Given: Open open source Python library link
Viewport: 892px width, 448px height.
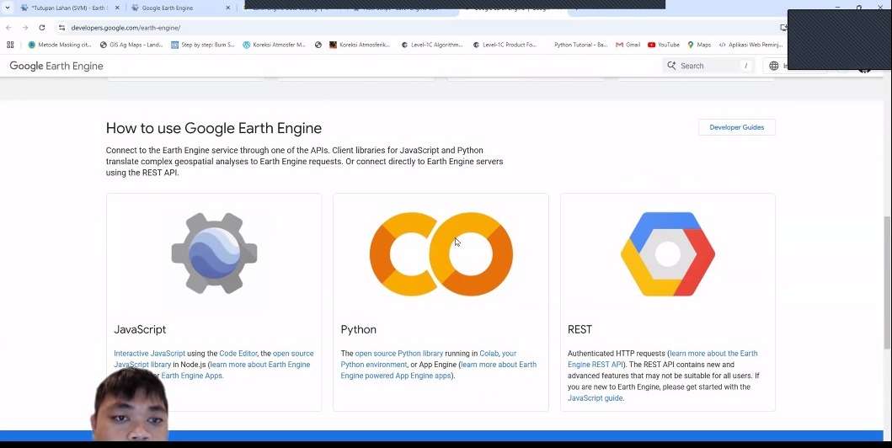Looking at the screenshot, I should [x=398, y=354].
